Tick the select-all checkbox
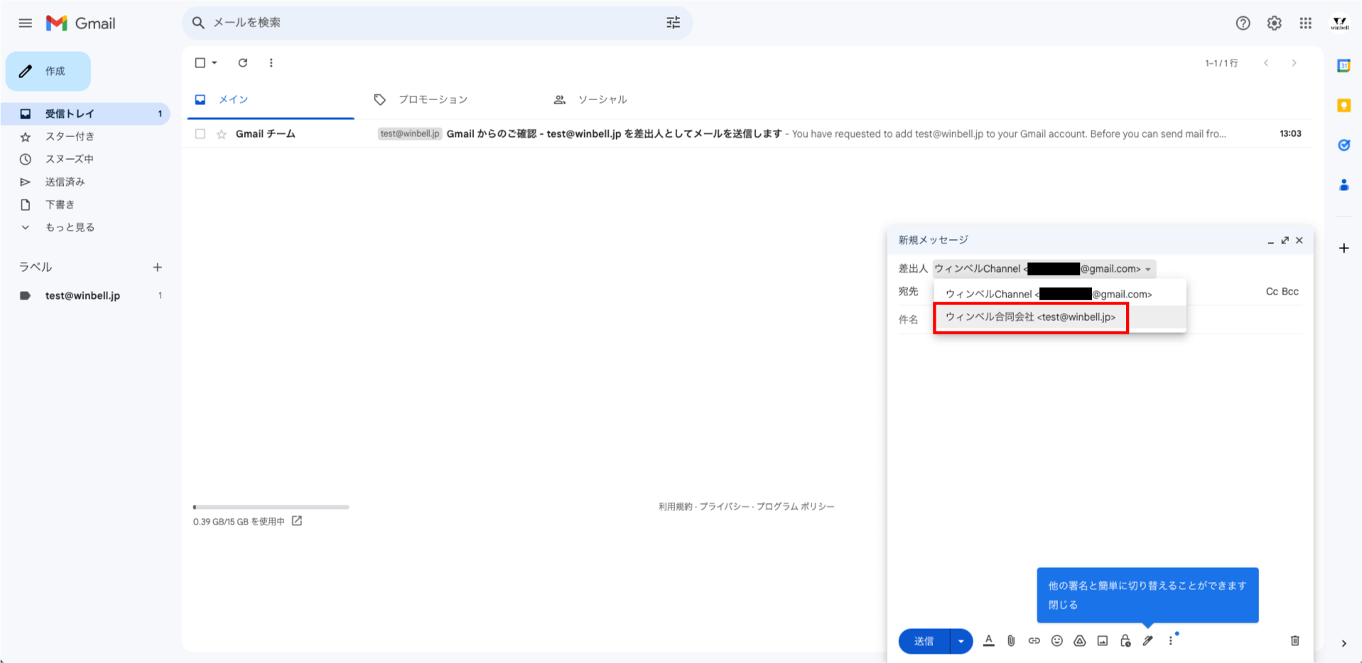 click(x=200, y=62)
